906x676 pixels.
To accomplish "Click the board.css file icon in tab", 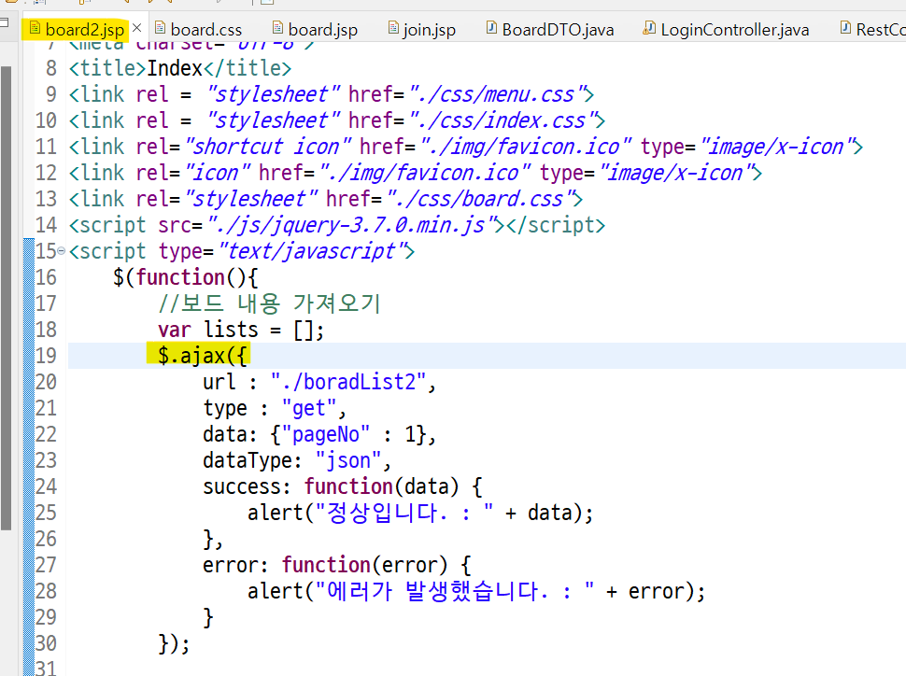I will [160, 28].
